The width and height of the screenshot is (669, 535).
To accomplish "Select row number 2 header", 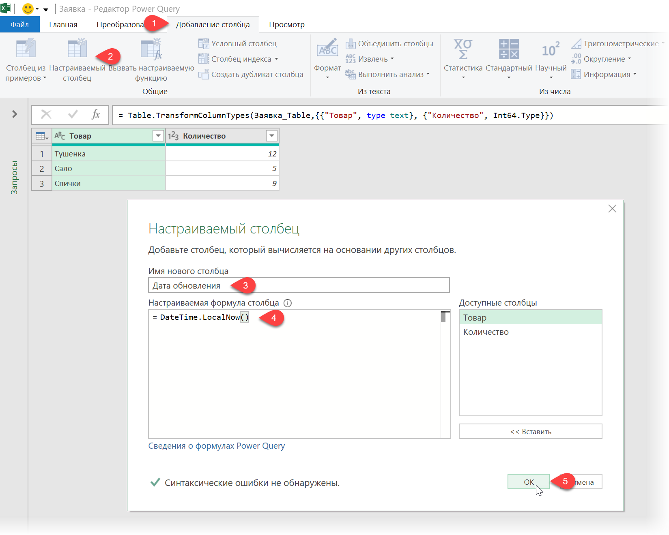I will 42,169.
